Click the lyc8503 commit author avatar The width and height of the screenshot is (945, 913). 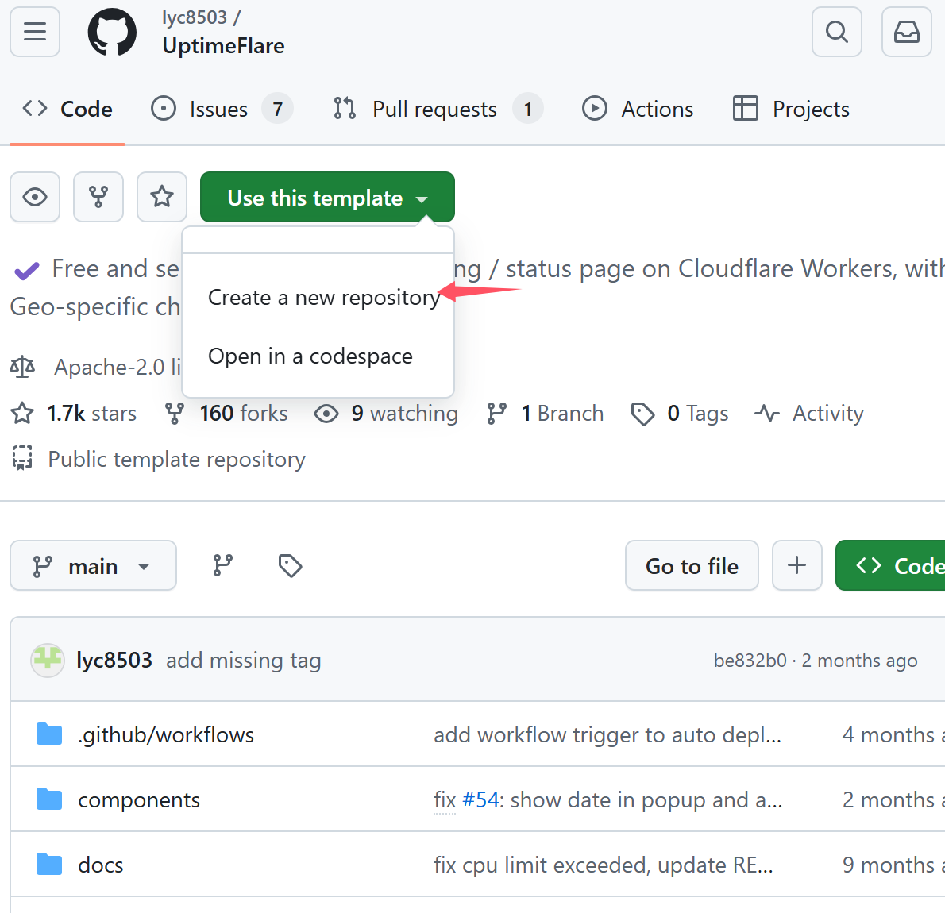pyautogui.click(x=48, y=660)
